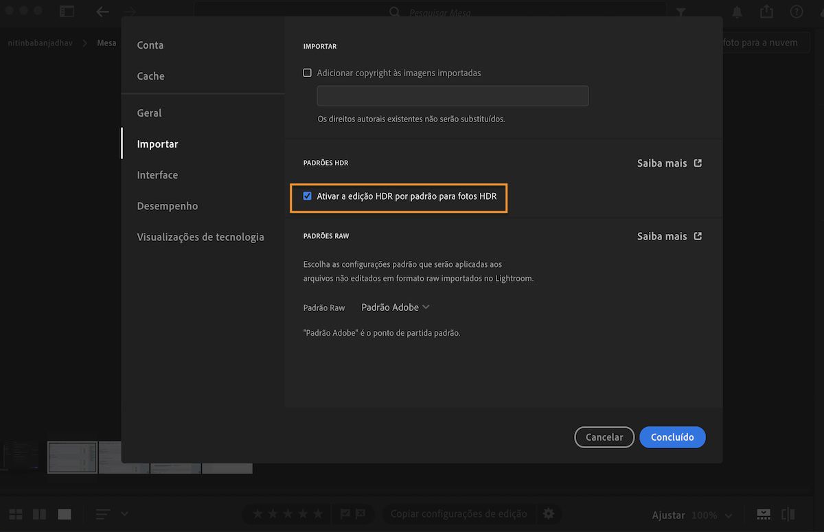Expand the sort options chevron in bottom toolbar
Viewport: 824px width, 532px height.
[124, 513]
